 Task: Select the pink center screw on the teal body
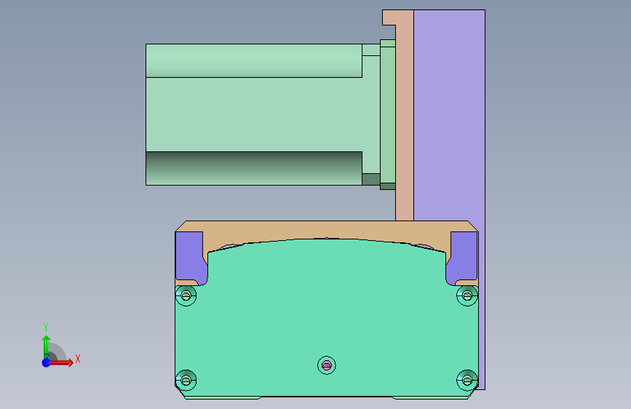326,365
